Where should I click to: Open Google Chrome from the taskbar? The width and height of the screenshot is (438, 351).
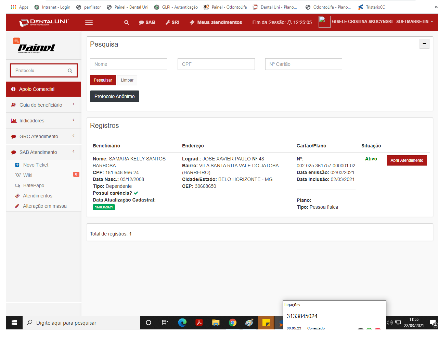pyautogui.click(x=233, y=323)
